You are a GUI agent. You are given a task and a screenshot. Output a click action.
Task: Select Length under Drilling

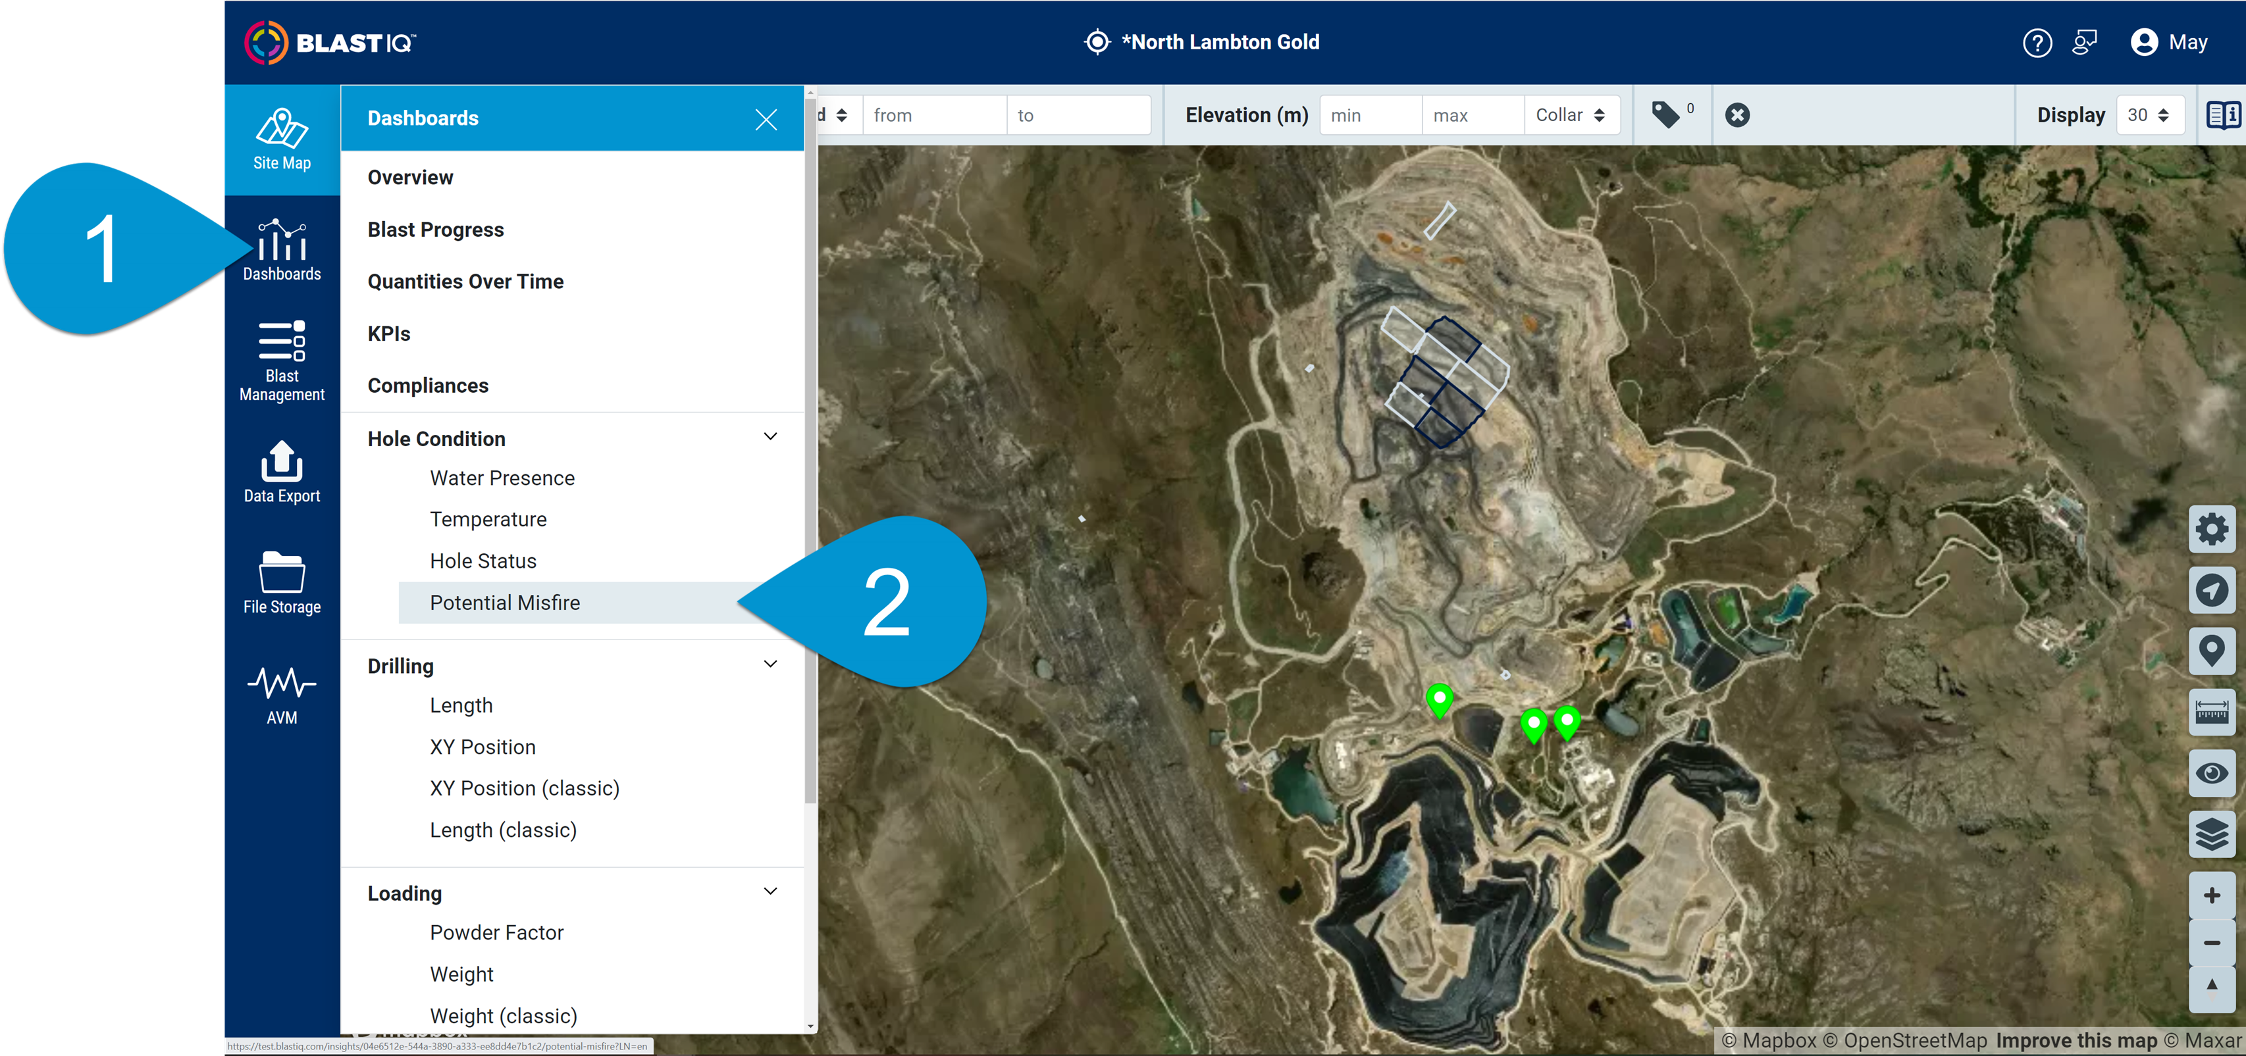pos(461,706)
